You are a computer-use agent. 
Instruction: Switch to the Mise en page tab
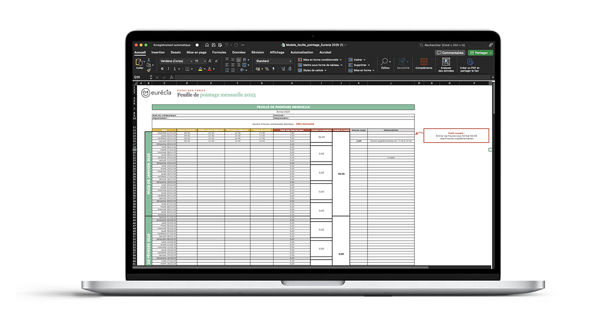click(x=196, y=52)
